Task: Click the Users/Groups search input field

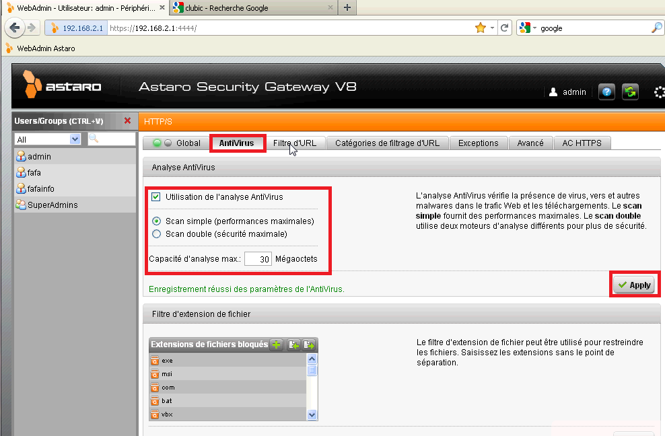Action: tap(112, 139)
